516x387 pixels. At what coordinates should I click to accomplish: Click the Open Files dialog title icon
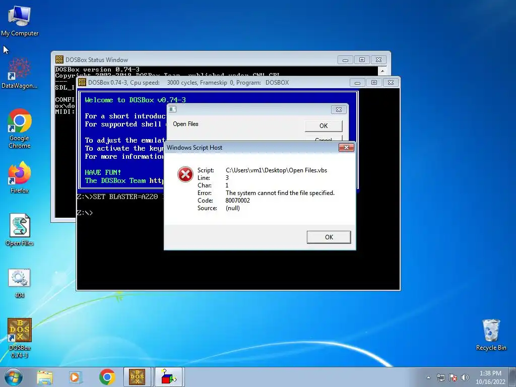click(173, 109)
